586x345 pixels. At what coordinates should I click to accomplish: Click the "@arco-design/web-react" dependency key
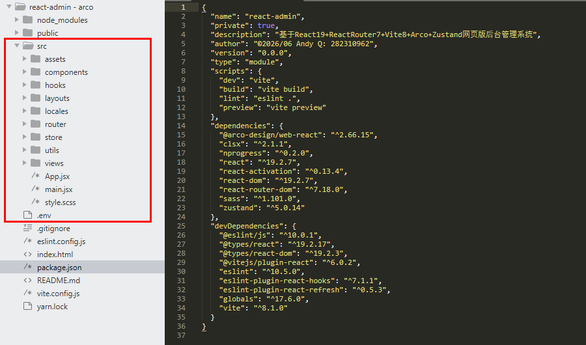pos(270,135)
